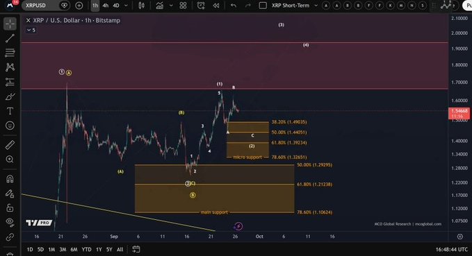Click the circled N shortcut button
The image size is (472, 256).
pos(412,6)
